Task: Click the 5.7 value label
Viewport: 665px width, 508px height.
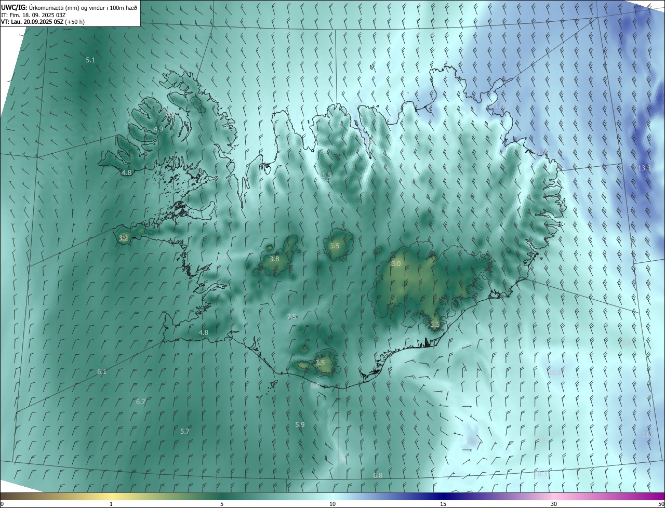Action: pos(185,431)
